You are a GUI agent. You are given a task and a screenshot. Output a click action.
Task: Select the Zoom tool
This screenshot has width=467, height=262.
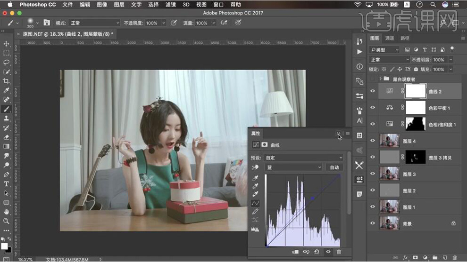point(6,221)
